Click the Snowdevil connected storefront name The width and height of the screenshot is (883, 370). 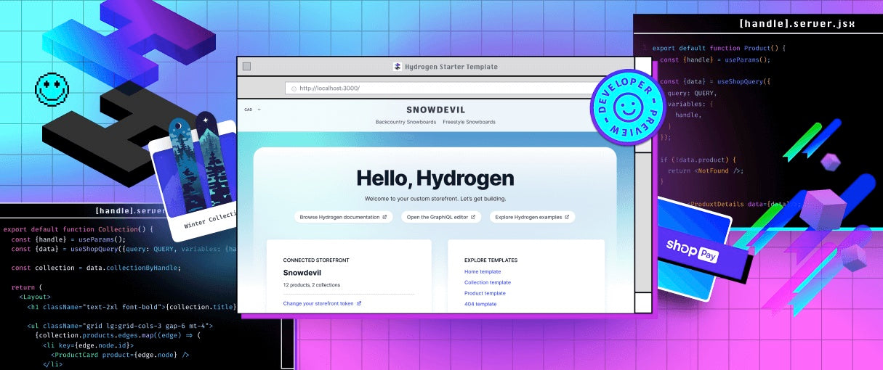[x=304, y=273]
